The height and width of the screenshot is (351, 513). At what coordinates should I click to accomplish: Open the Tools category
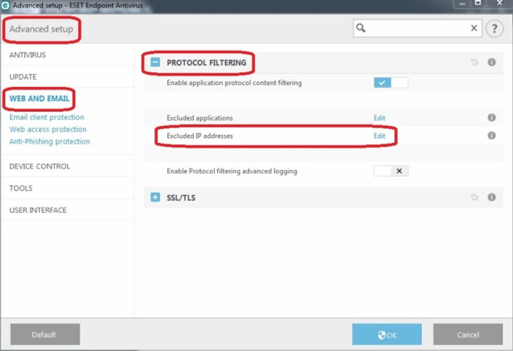[x=21, y=188]
